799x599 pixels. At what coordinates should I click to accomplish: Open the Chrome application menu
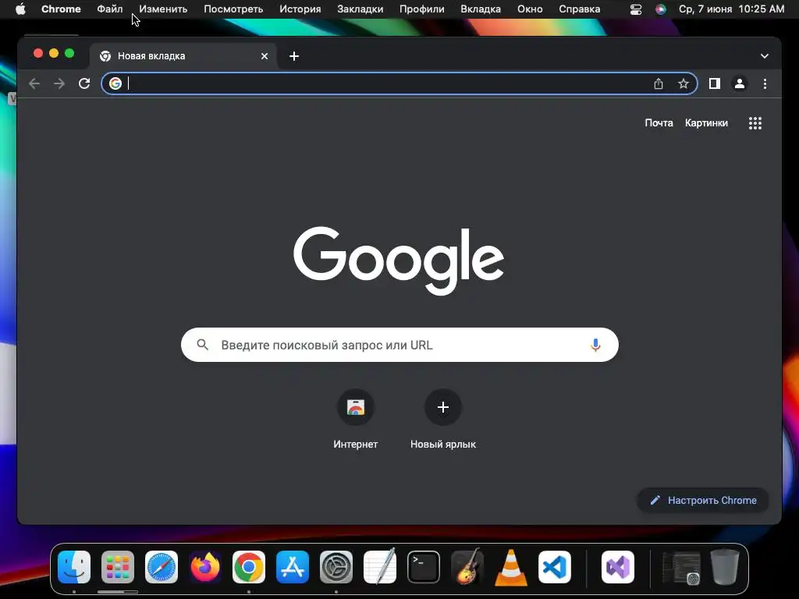[61, 9]
